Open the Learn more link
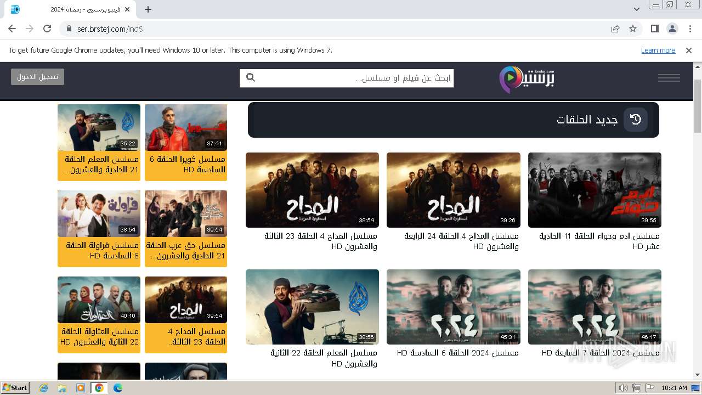Screen dimensions: 702x395 tap(658, 50)
